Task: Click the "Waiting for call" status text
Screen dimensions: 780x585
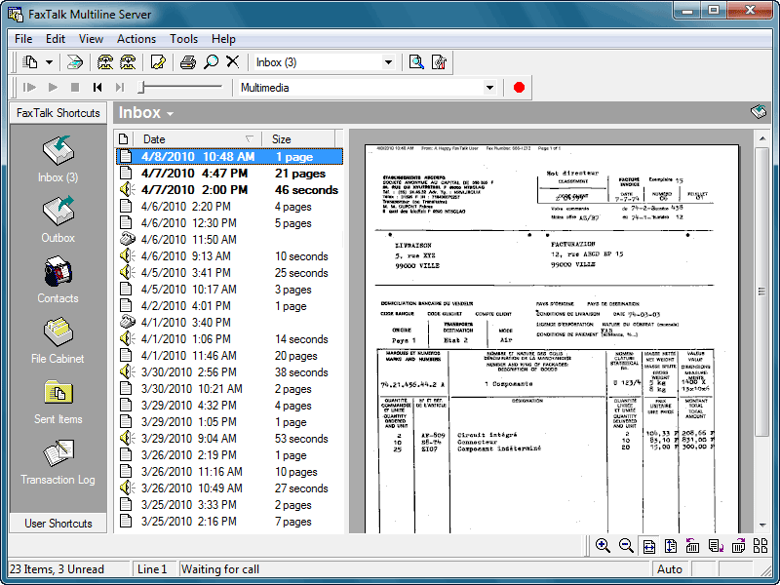Action: coord(220,569)
